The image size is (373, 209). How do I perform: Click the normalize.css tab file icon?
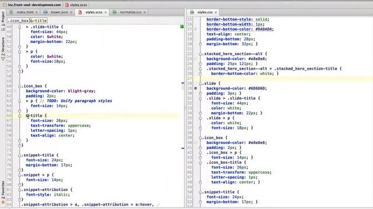(x=114, y=12)
